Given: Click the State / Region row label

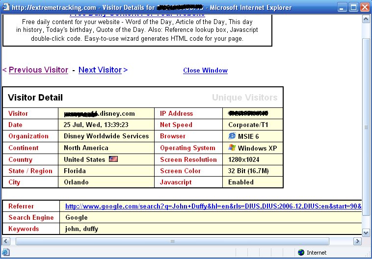Looking at the screenshot, I should pyautogui.click(x=30, y=171).
